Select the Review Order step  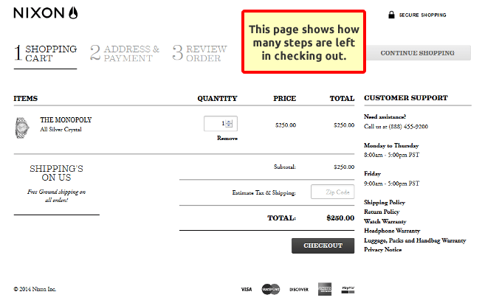[x=200, y=53]
